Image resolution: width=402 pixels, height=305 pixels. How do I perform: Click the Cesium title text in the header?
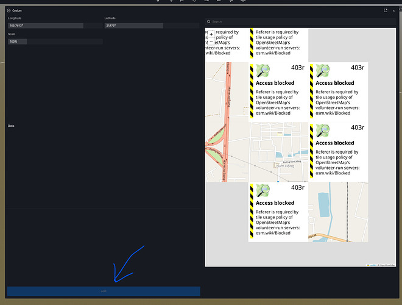point(17,10)
